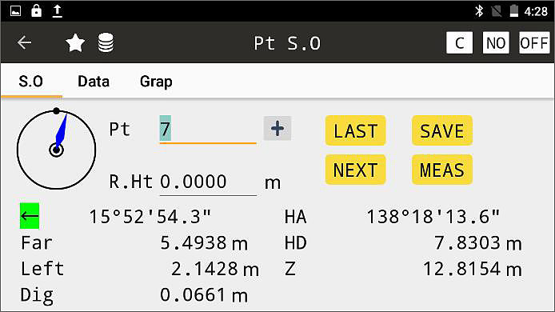Select the HD value 7.8303 m
This screenshot has height=312, width=555.
[x=478, y=243]
